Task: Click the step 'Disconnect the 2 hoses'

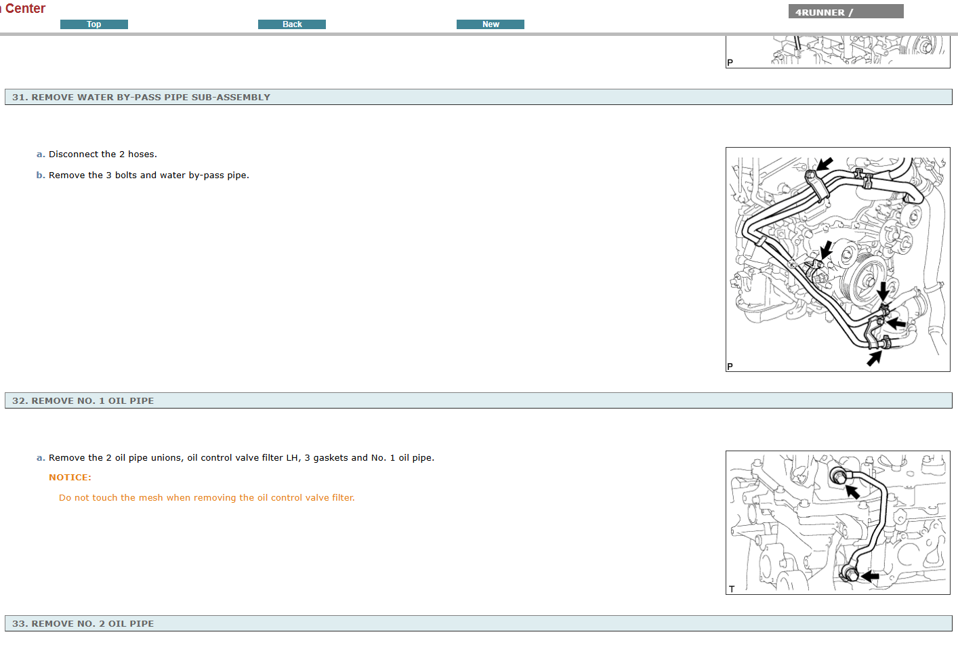Action: click(102, 154)
